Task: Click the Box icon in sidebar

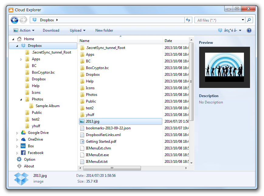Action: tap(23, 146)
